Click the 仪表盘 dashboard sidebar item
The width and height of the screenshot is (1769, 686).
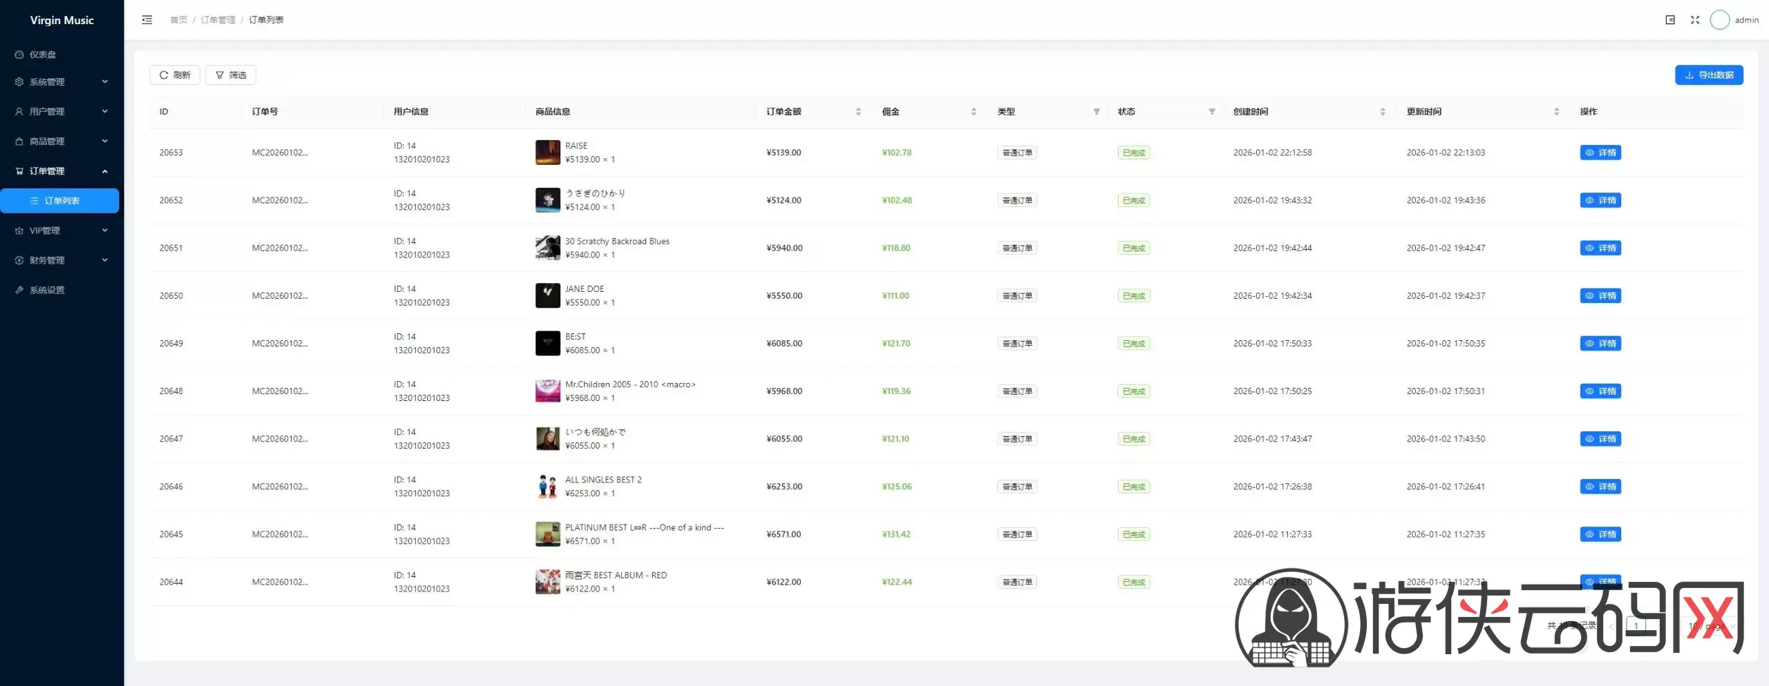43,55
